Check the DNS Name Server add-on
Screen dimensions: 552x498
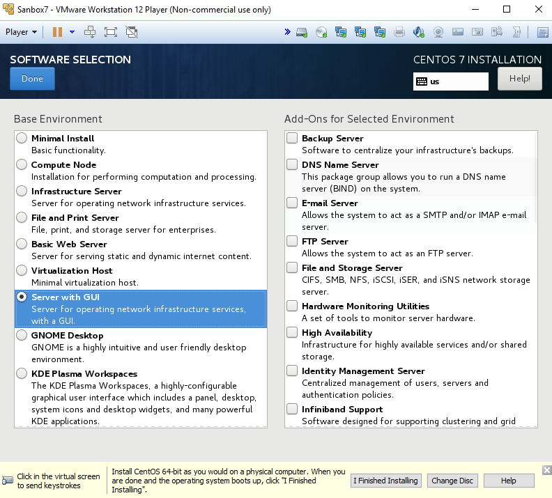click(x=292, y=164)
